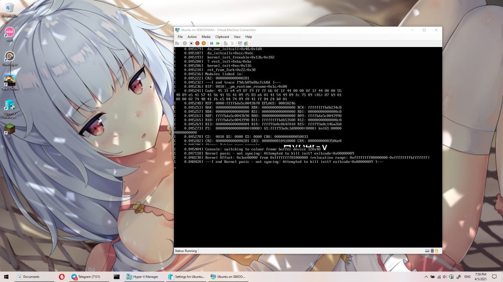The image size is (503, 282).
Task: Open the Help menu
Action: (249, 37)
